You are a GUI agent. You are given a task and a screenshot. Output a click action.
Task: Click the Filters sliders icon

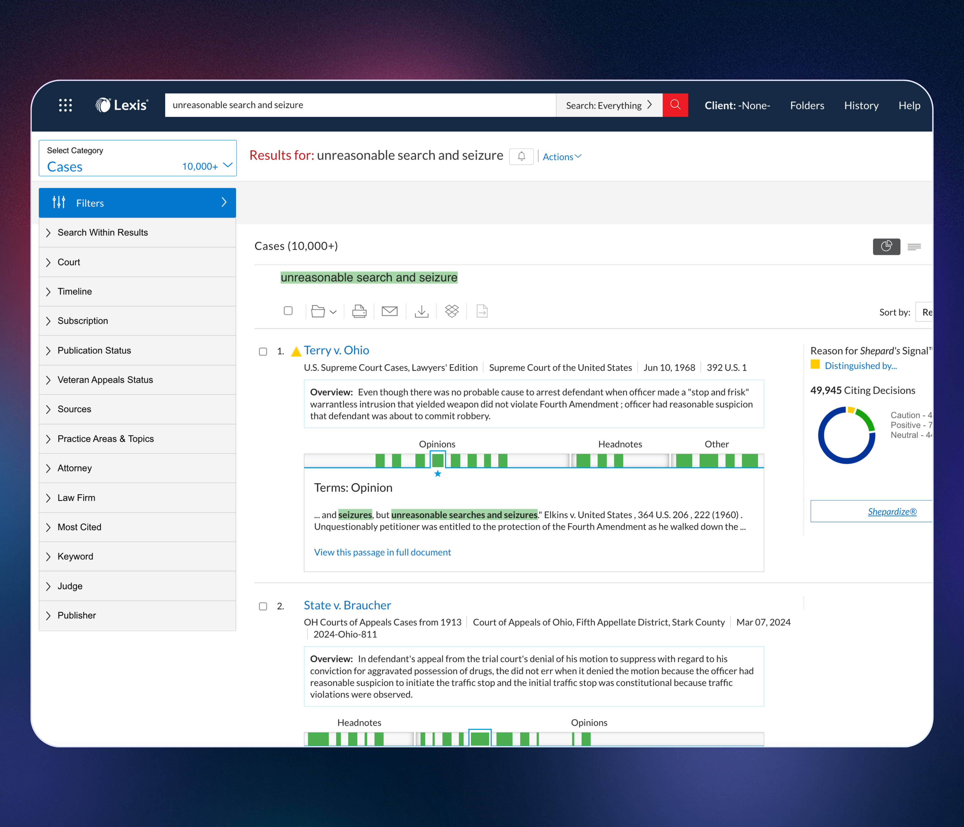tap(59, 203)
